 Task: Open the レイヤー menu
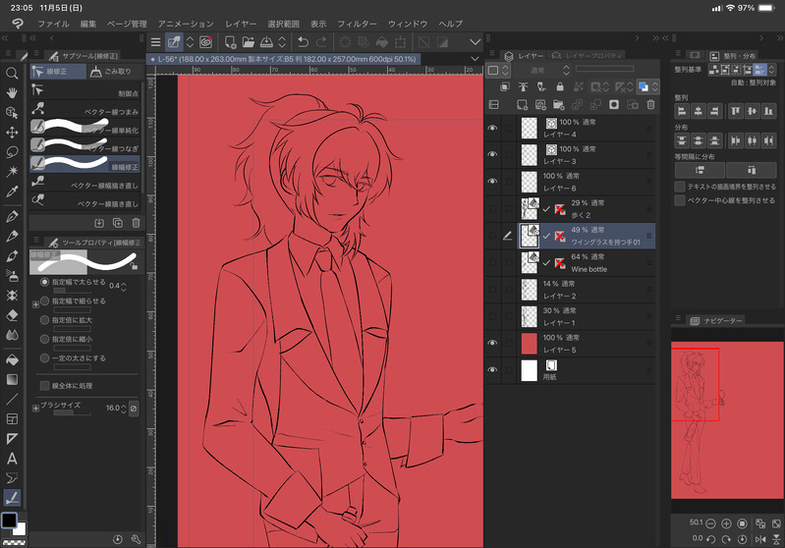coord(241,23)
